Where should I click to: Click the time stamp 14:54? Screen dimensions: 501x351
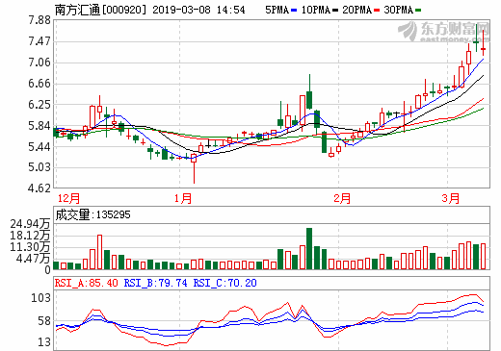click(230, 10)
